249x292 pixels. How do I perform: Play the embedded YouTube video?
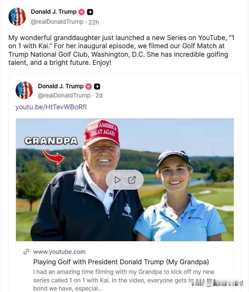(117, 180)
